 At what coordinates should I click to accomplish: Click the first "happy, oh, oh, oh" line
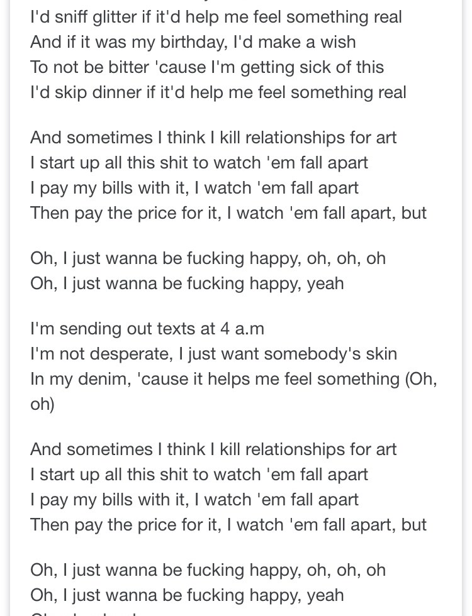[208, 258]
